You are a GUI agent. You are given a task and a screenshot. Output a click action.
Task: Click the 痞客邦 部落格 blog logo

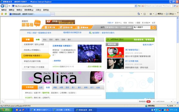coord(31,23)
